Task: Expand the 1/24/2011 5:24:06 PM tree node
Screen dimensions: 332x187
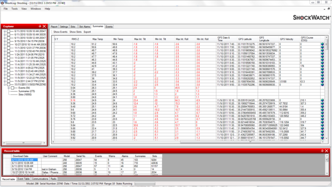Action: point(4,54)
